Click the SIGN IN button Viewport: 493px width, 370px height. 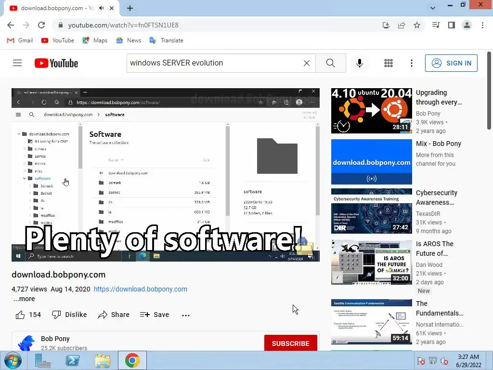451,63
